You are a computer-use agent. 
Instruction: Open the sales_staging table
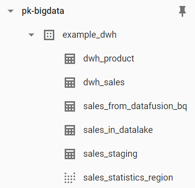pos(110,154)
